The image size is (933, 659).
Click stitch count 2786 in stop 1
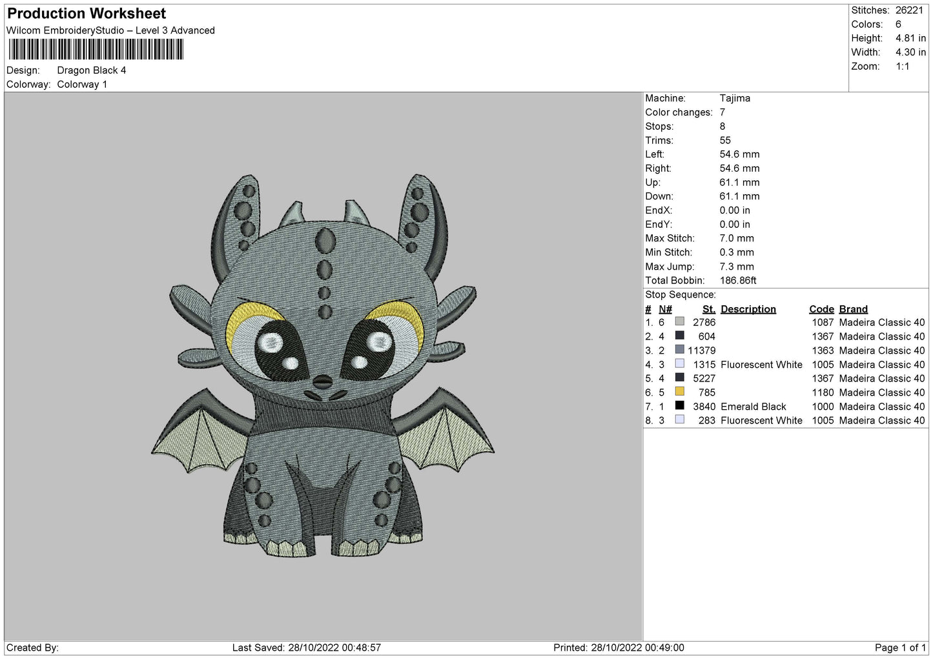tap(704, 322)
